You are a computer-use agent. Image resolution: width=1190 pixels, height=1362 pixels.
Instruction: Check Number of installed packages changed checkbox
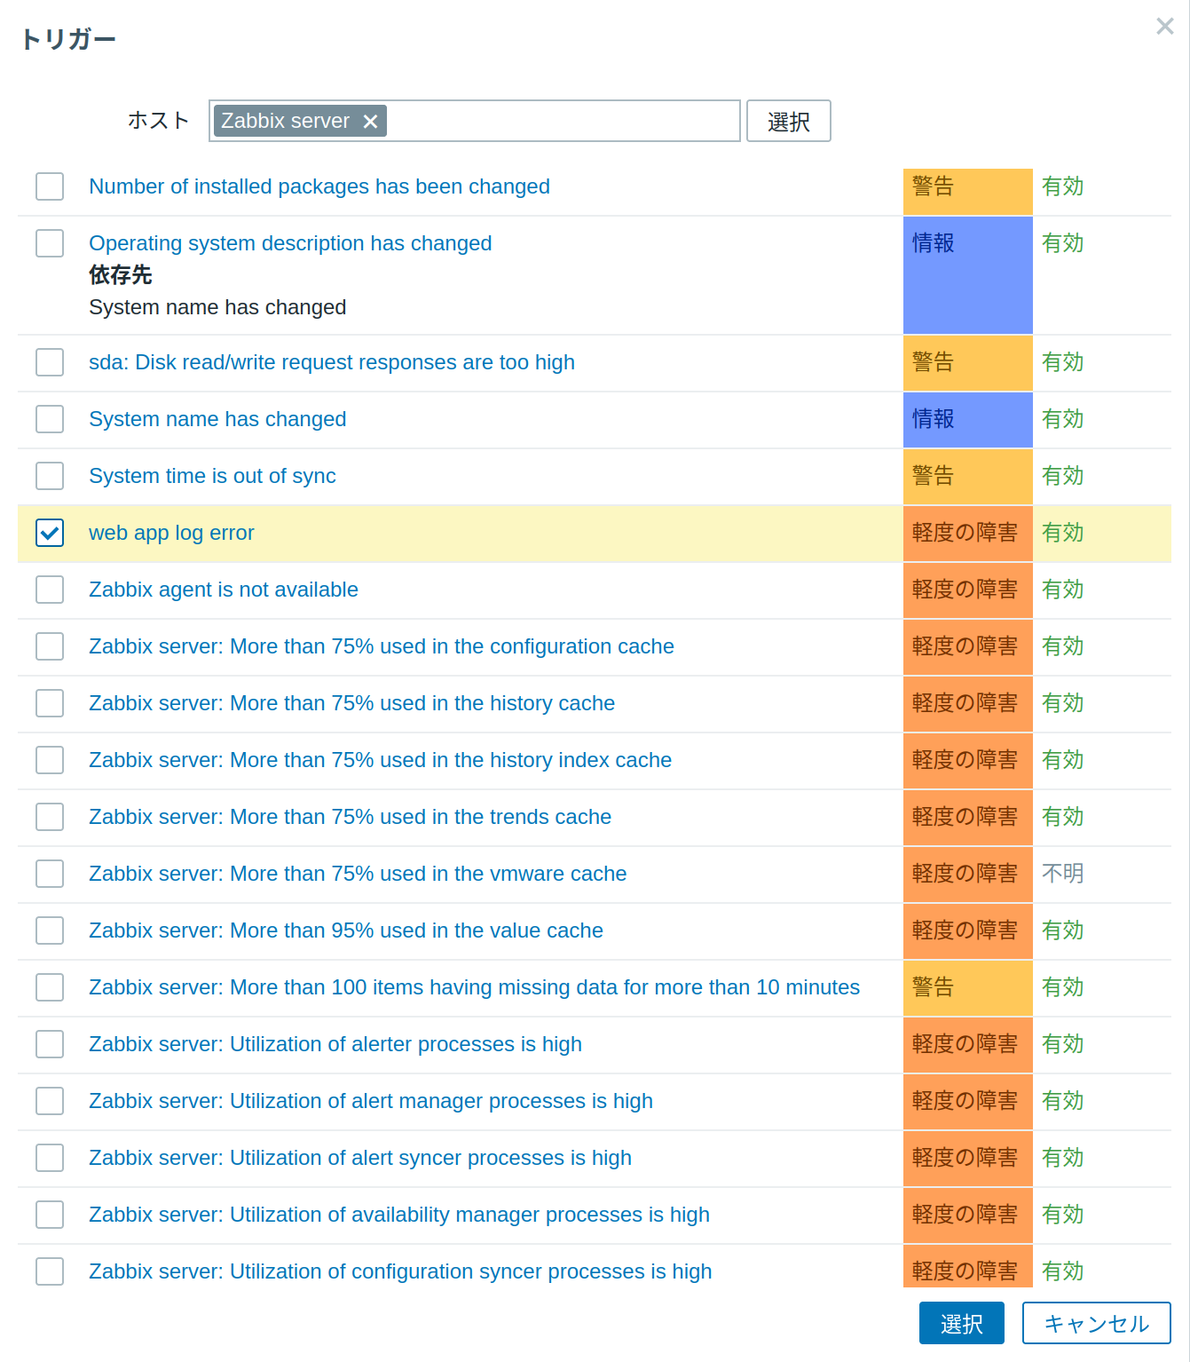[50, 186]
